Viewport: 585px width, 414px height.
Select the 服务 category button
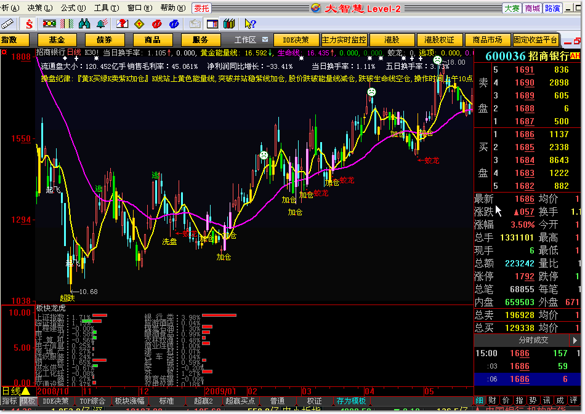pyautogui.click(x=200, y=40)
